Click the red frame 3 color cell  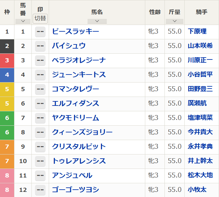(x=7, y=60)
